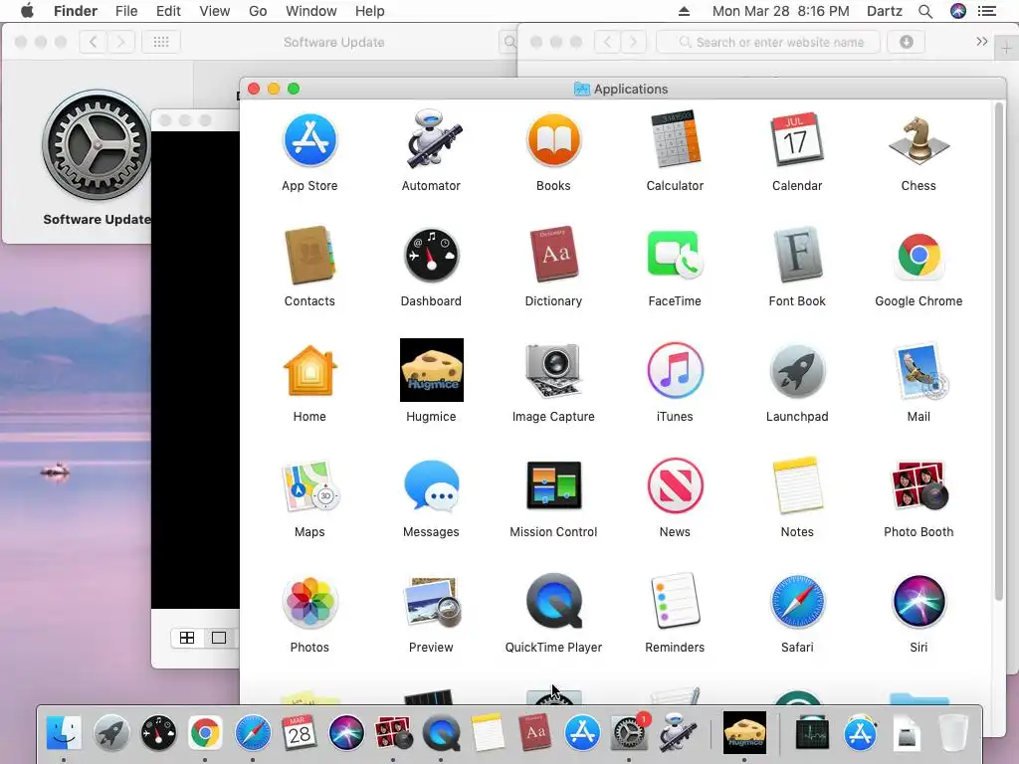Activate Siri from the menu bar
1019x764 pixels.
click(958, 11)
